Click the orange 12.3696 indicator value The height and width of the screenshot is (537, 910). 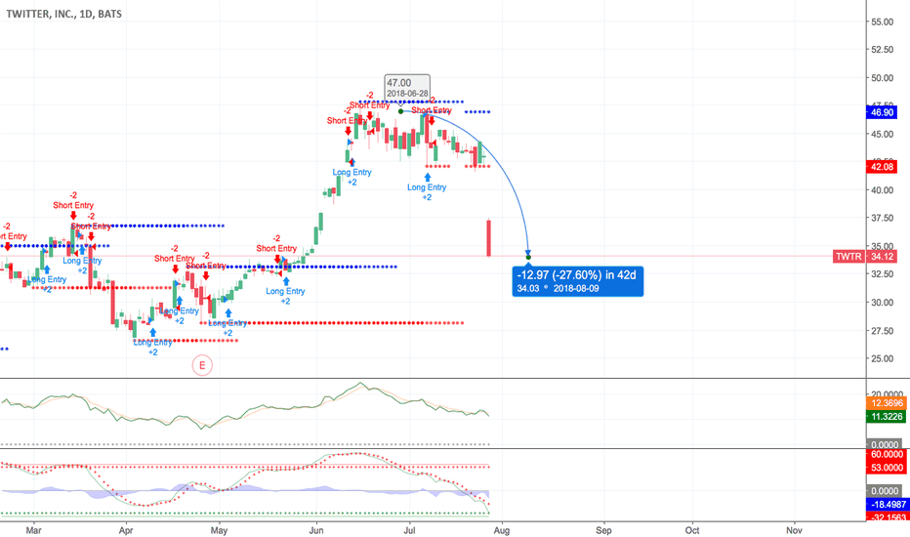pyautogui.click(x=887, y=403)
